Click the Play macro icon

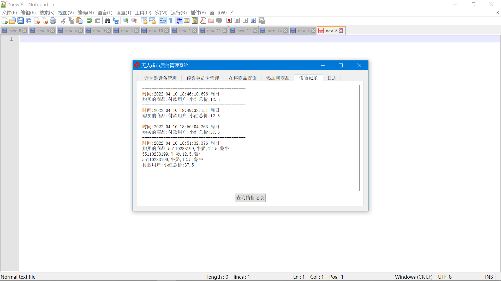tap(245, 21)
